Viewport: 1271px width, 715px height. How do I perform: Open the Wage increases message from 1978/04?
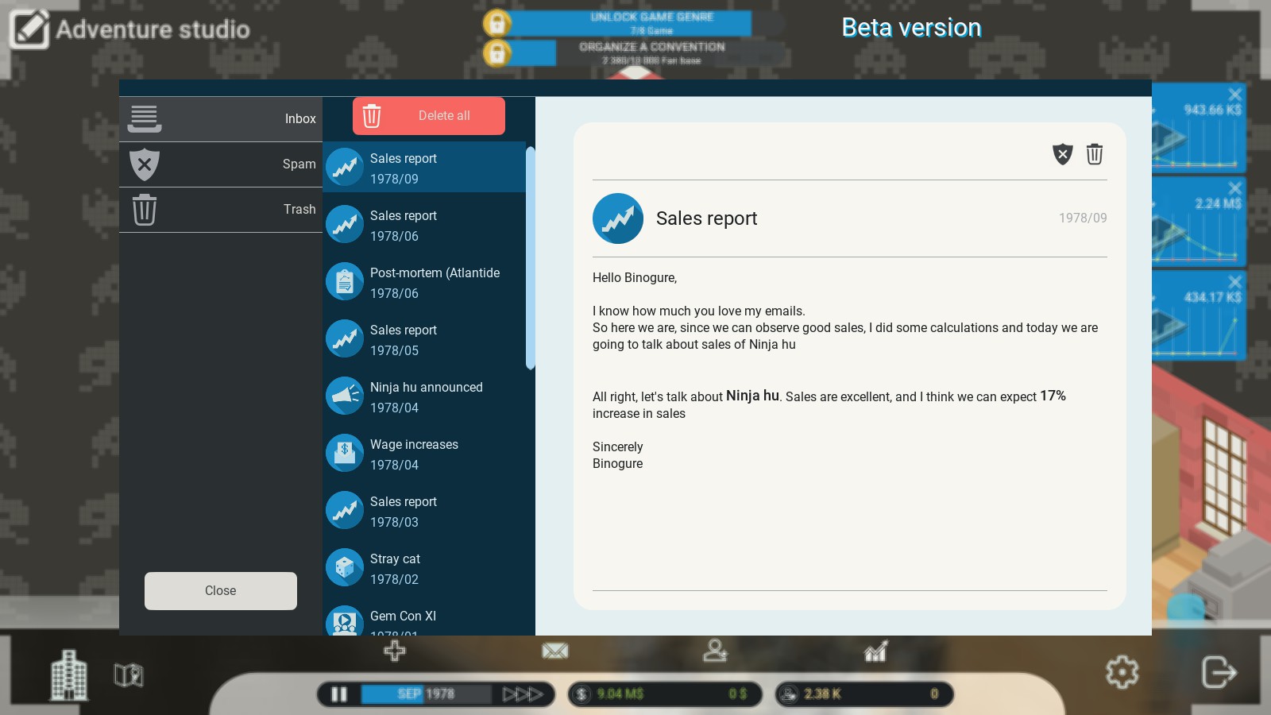point(425,454)
